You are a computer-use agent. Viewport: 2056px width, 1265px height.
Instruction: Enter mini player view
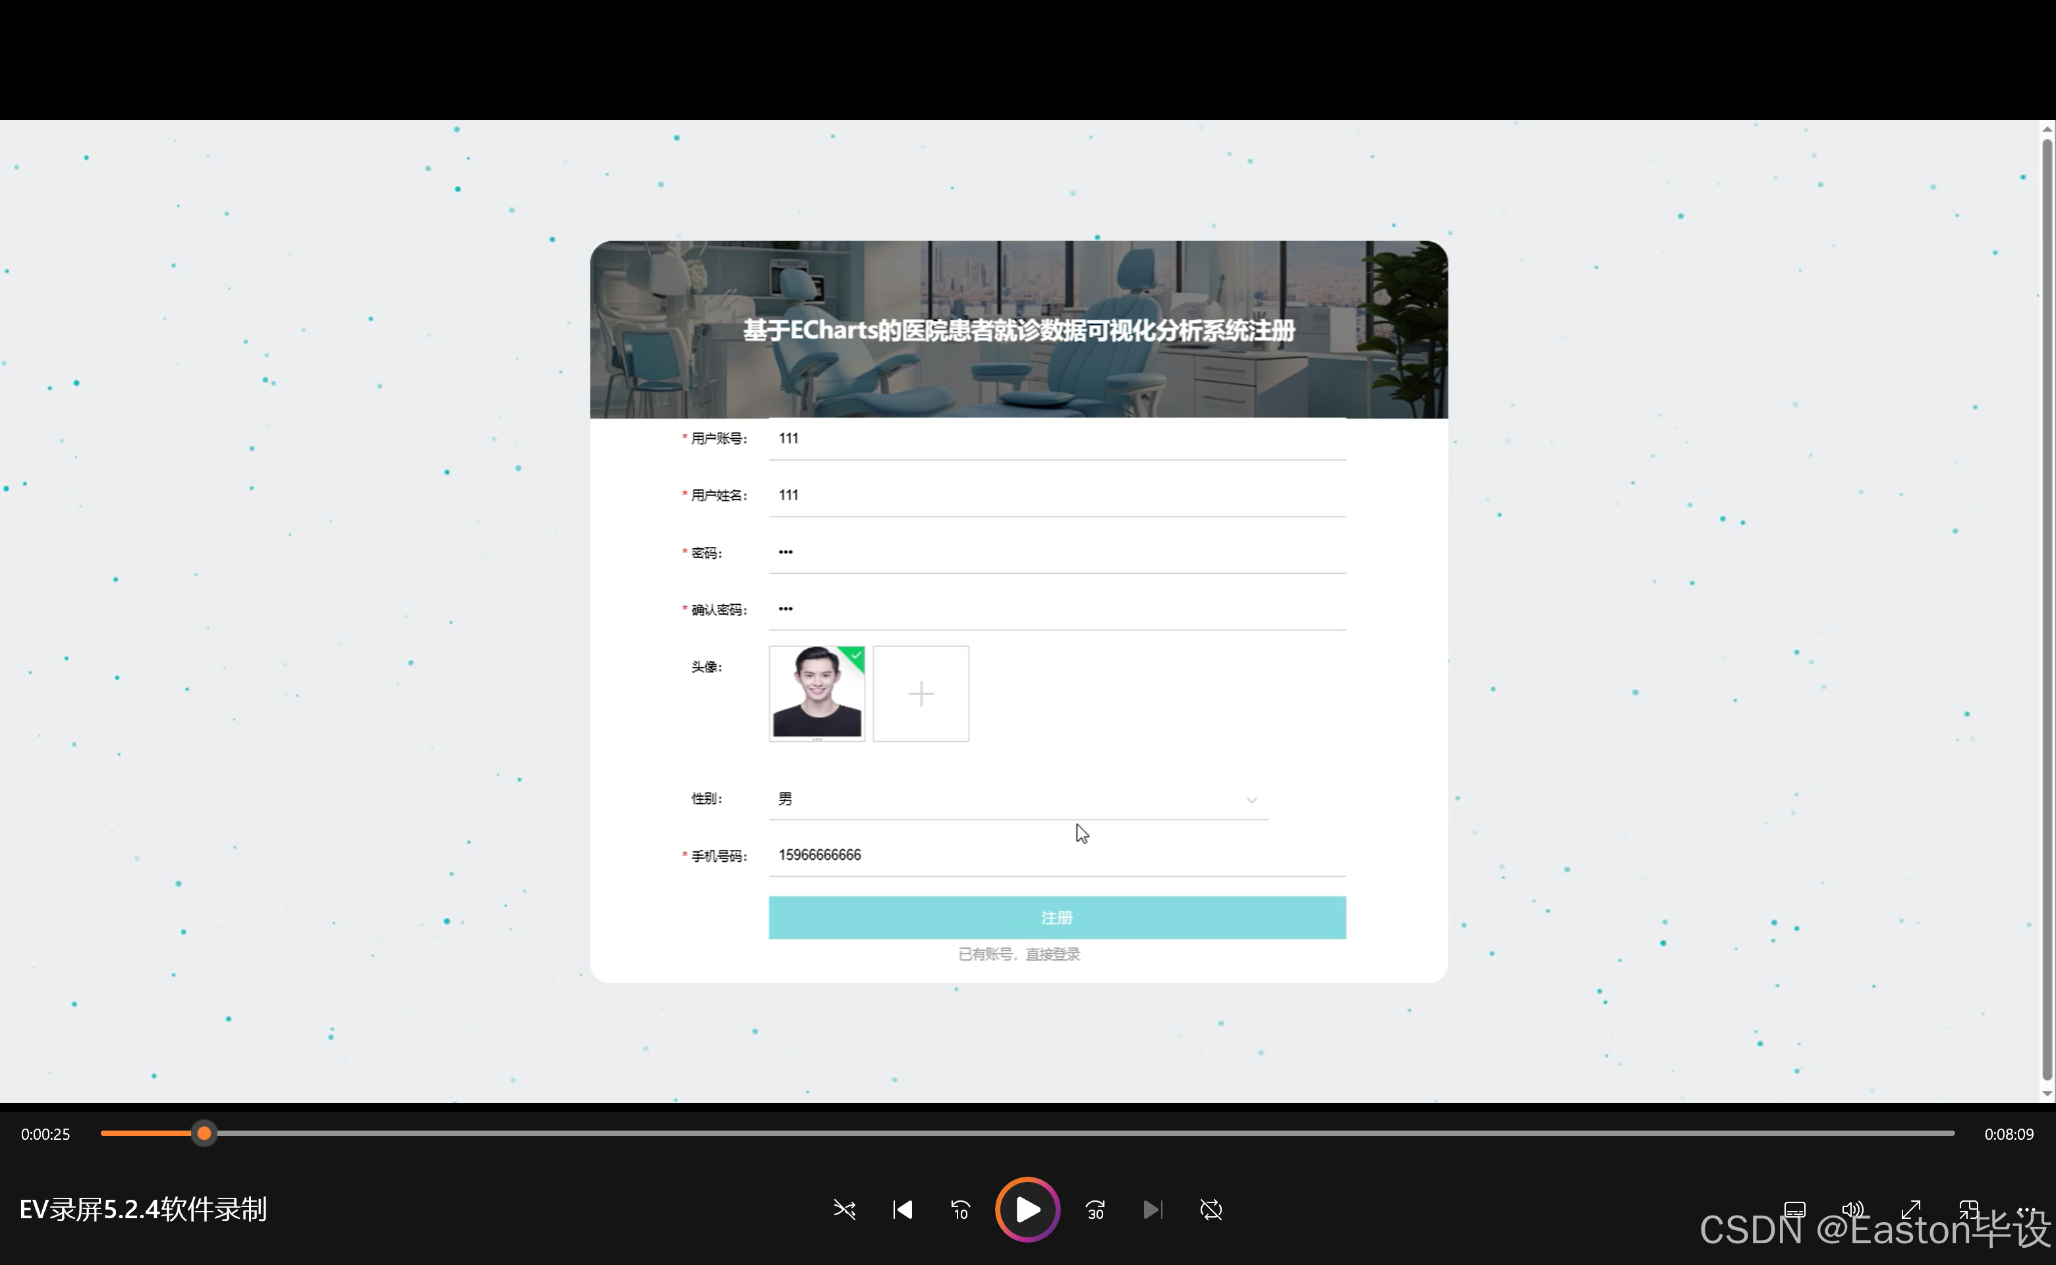tap(1969, 1210)
